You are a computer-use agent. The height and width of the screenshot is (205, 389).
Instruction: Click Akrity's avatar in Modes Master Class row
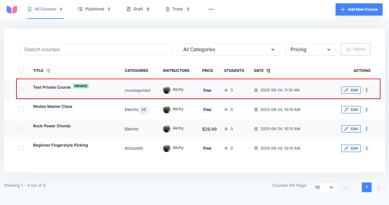click(167, 110)
